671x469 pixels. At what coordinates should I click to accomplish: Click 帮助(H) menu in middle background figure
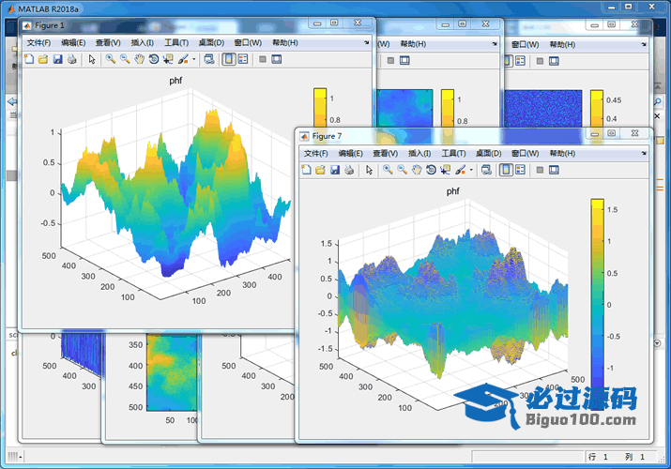coord(413,43)
